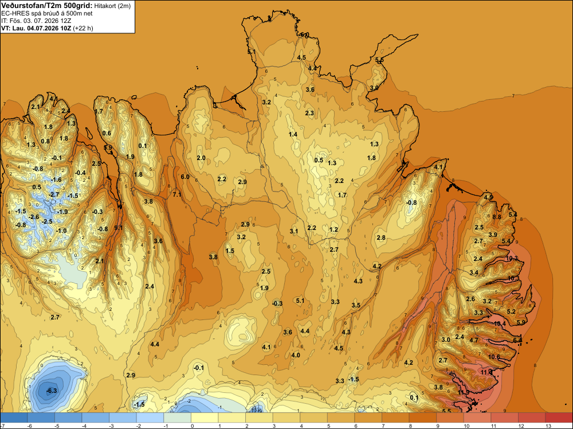
Task: Click the title 'Veðurstofan/T2m 500grid: Hitakort (2m)'
Action: coord(66,6)
